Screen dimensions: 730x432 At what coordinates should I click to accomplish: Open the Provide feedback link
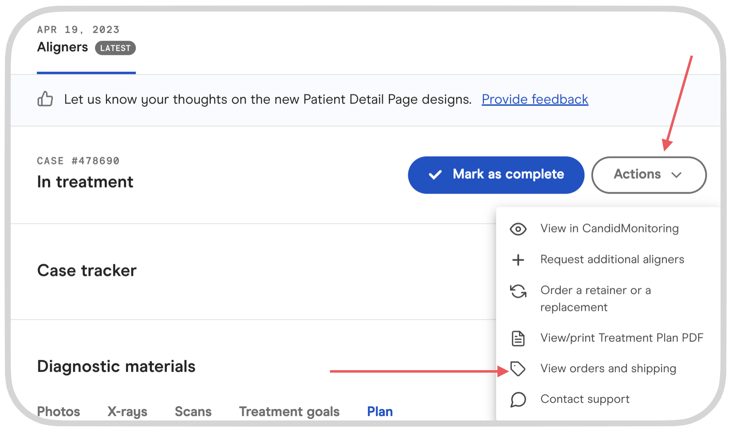(x=535, y=99)
